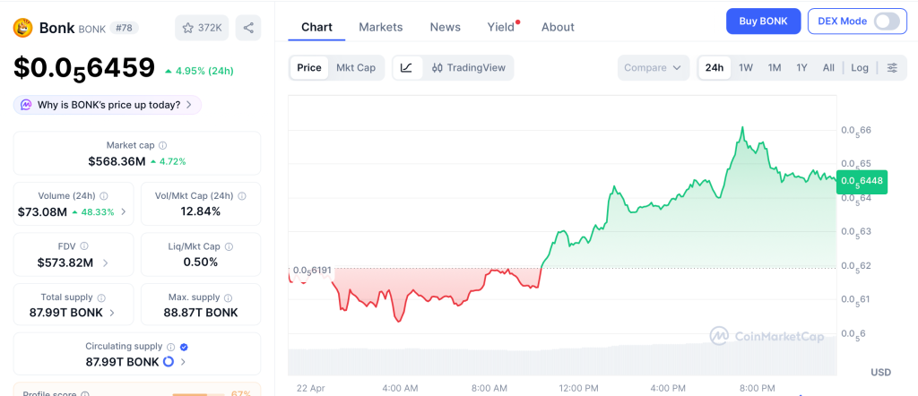Click the line chart type icon
Screen dimensions: 918x396
click(x=406, y=67)
